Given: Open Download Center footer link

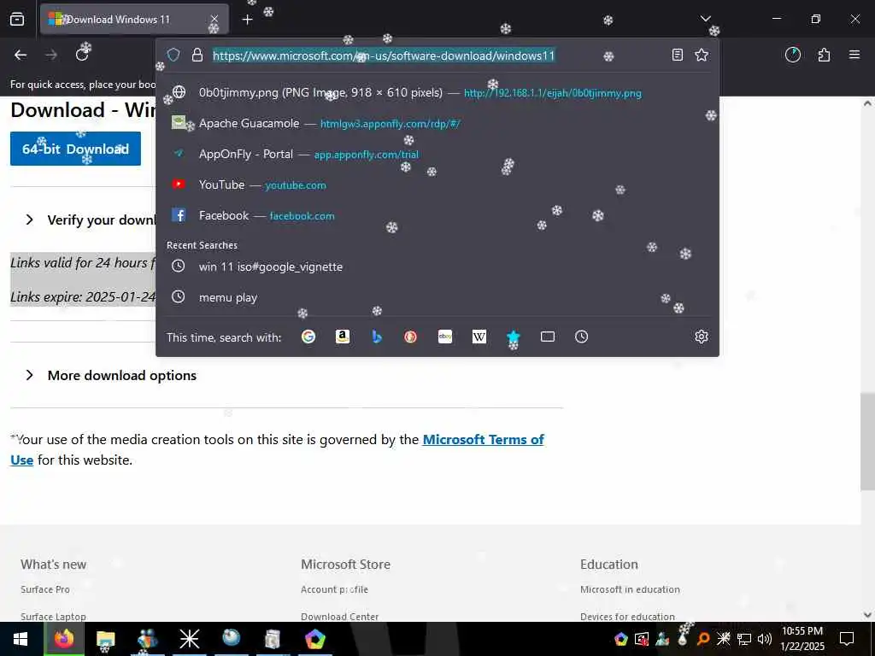Looking at the screenshot, I should coord(339,617).
